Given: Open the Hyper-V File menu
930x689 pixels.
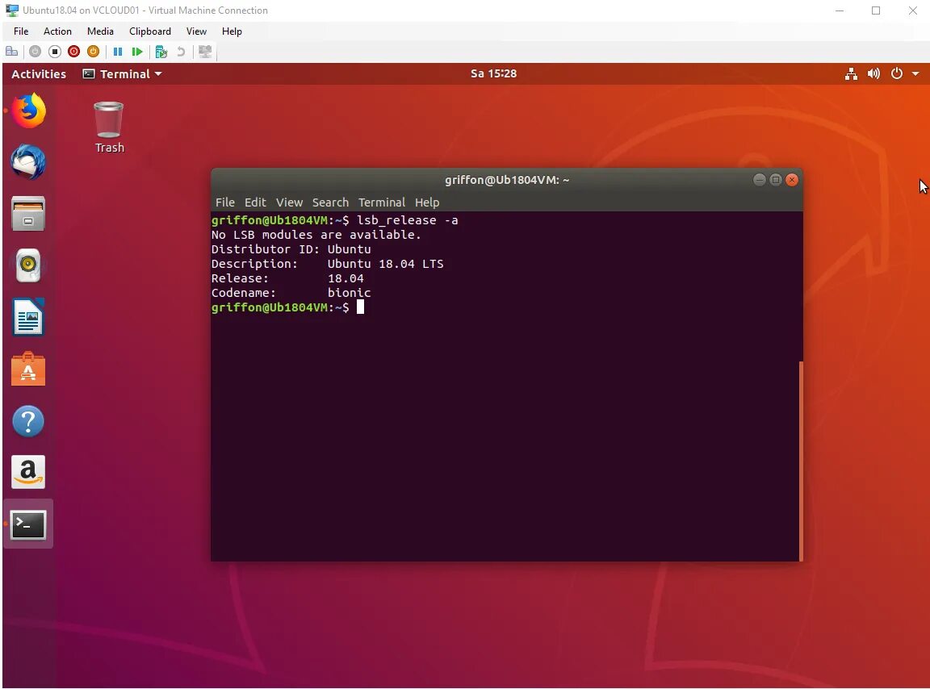Looking at the screenshot, I should coord(21,31).
